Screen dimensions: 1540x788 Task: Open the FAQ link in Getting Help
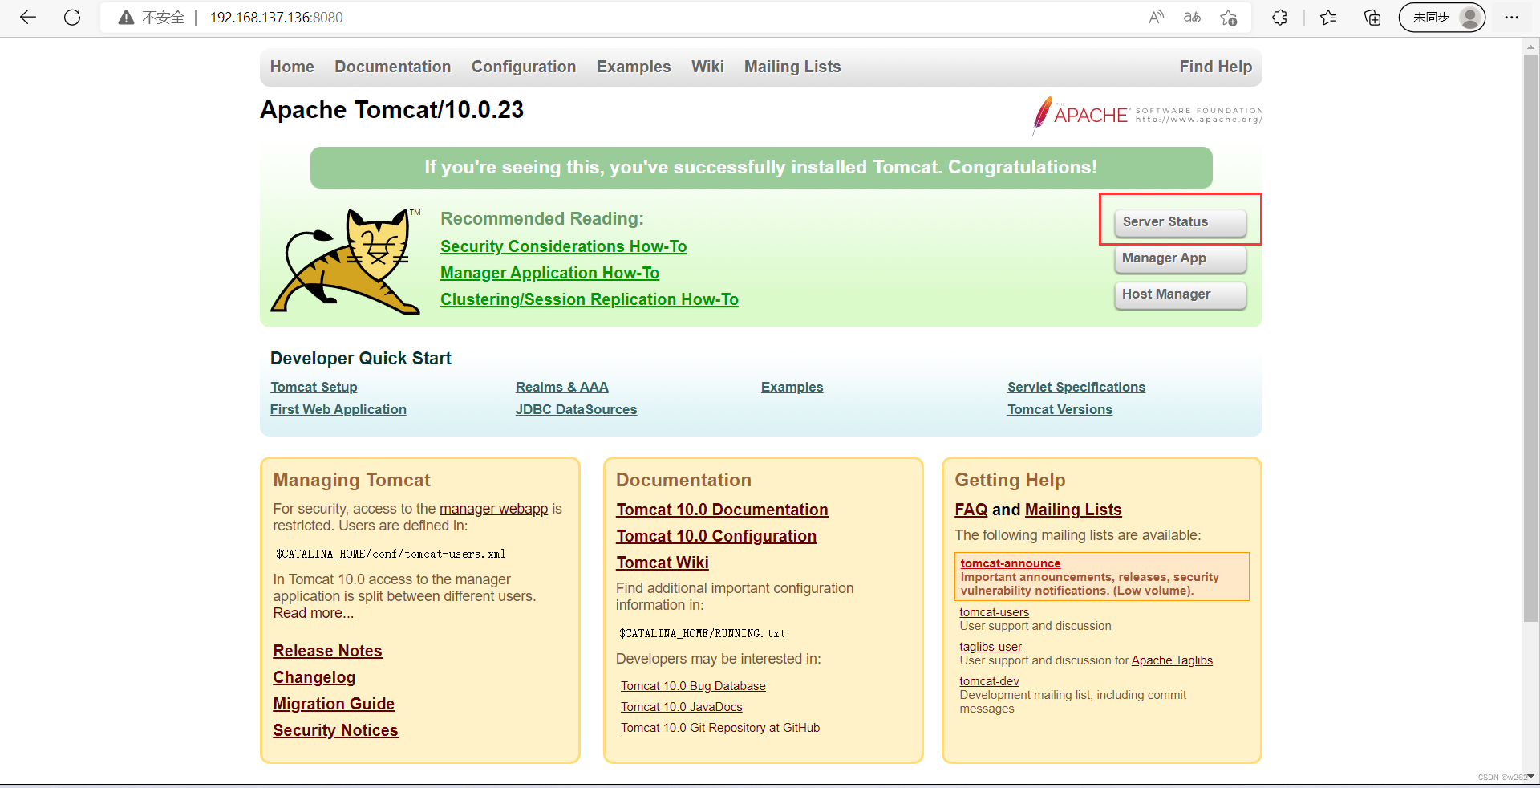point(971,510)
